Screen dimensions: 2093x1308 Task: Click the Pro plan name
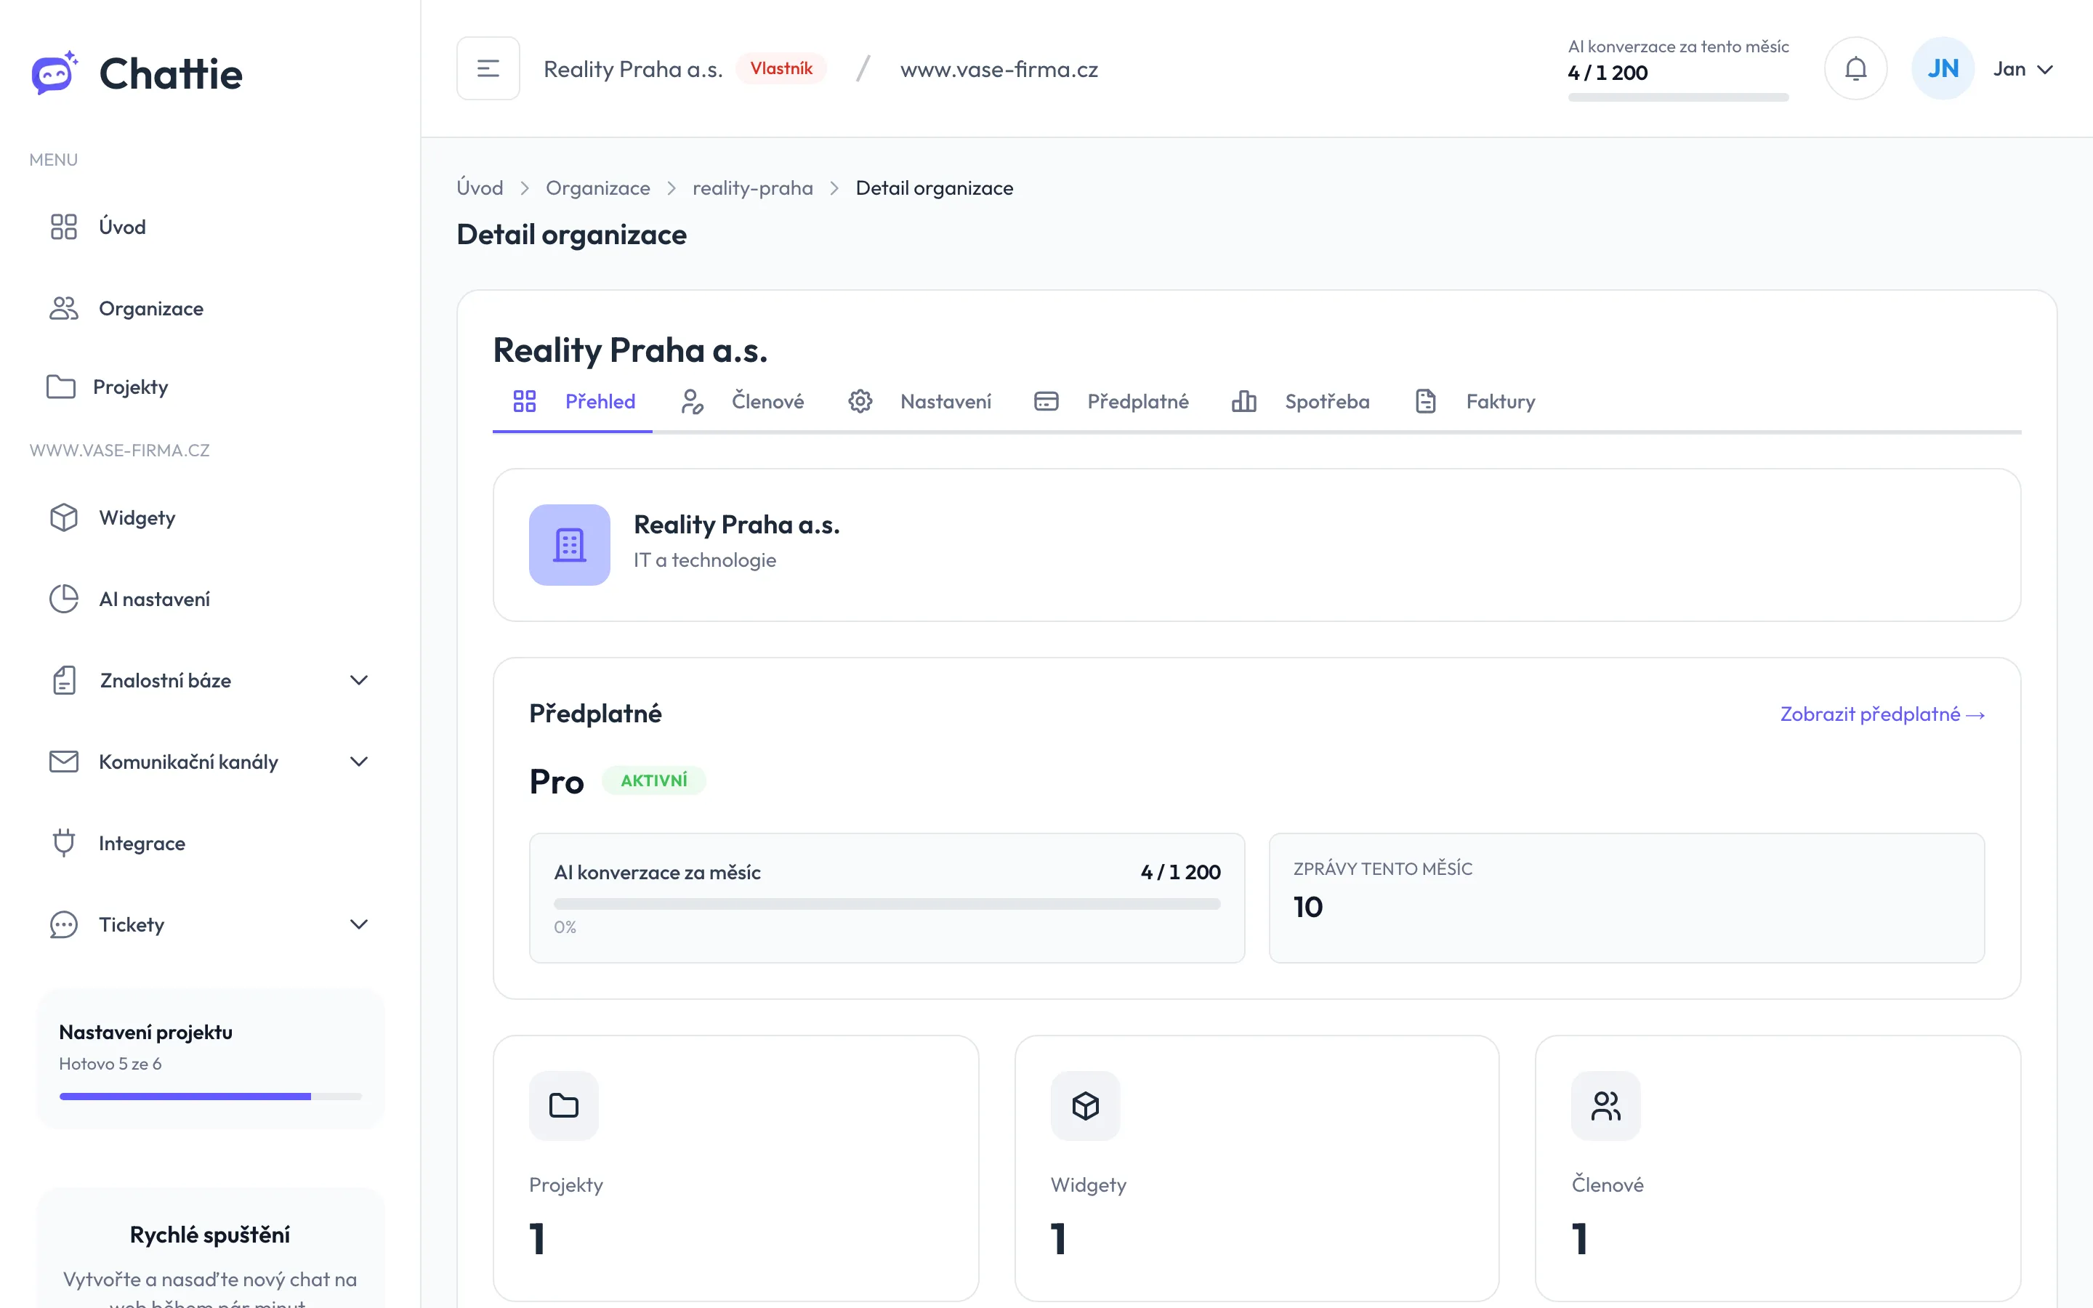tap(556, 781)
